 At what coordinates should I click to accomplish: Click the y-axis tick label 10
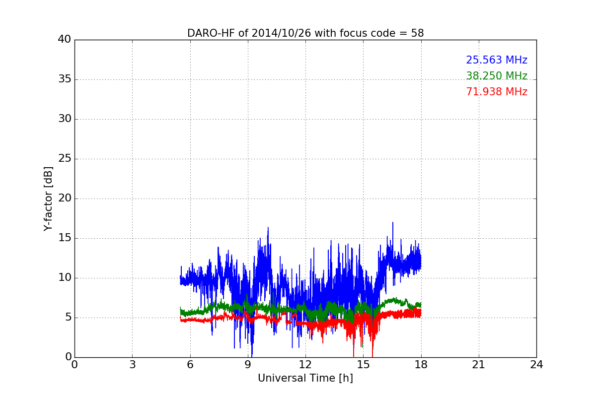[x=65, y=278]
